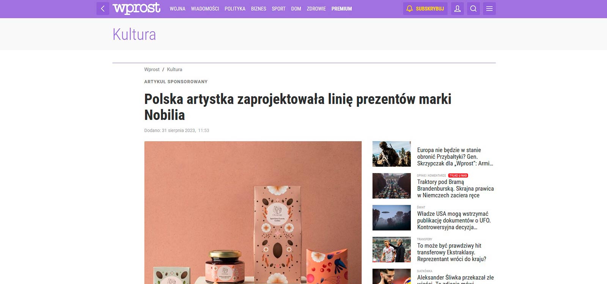607x284 pixels.
Task: Open the WIADOMOŚCI menu item
Action: pos(205,9)
